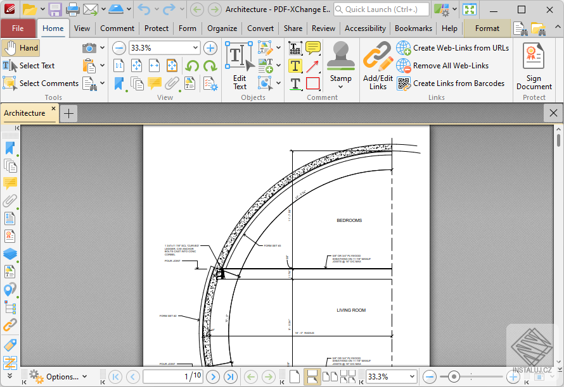The width and height of the screenshot is (564, 387).
Task: Switch to the Organize ribbon tab
Action: (x=222, y=28)
